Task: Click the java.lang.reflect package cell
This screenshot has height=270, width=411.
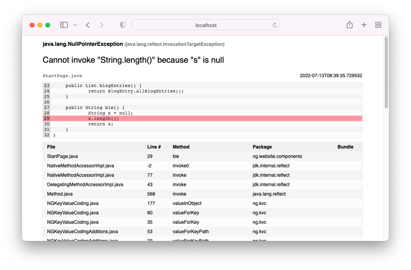Action: 269,194
